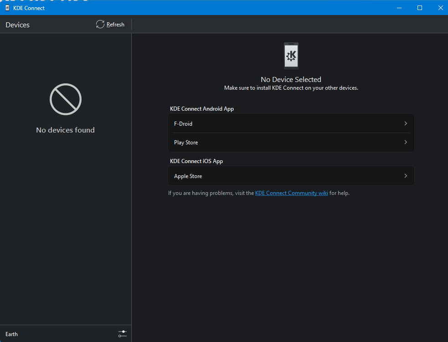Image resolution: width=448 pixels, height=342 pixels.
Task: Click the KDE phone logo image
Action: coord(291,56)
